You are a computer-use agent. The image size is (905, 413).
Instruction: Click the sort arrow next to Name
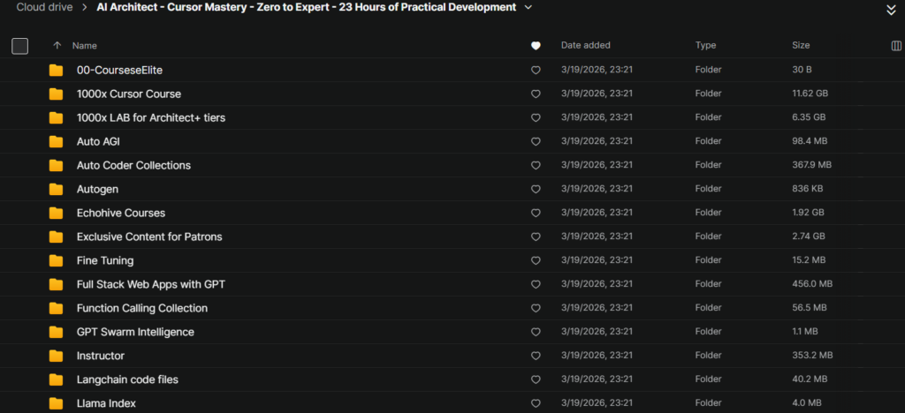[57, 46]
